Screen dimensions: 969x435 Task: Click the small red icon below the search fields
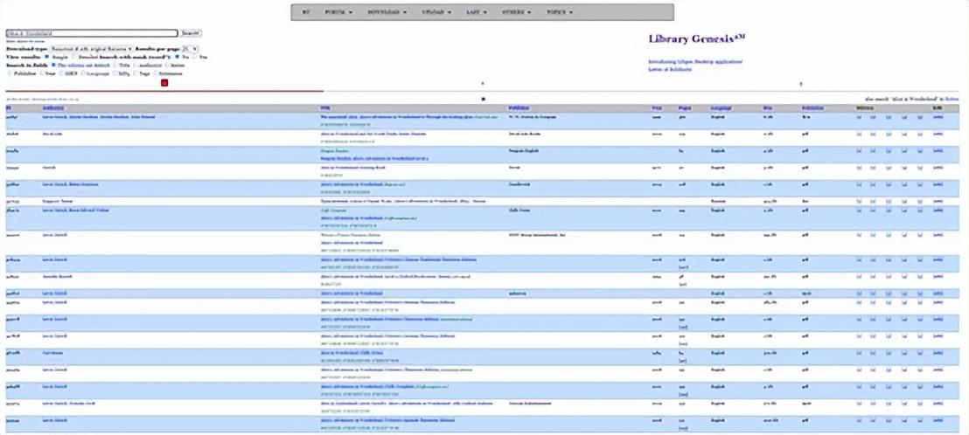(164, 83)
